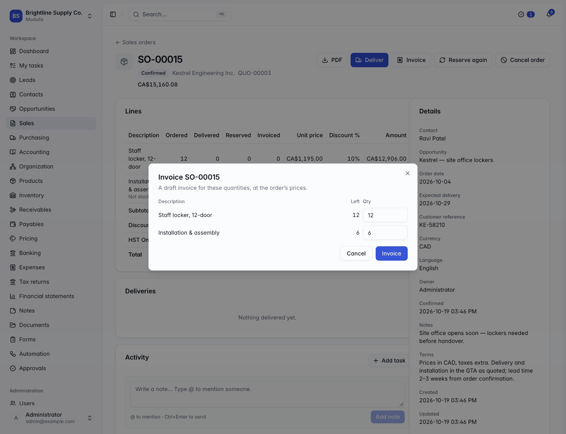The image size is (566, 434).
Task: Expand the Administrator account menu
Action: [x=51, y=418]
